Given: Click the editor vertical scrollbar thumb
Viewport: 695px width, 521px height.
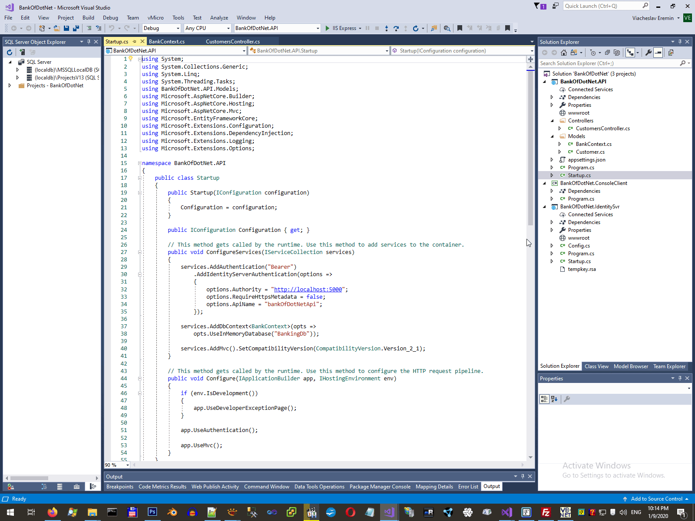Looking at the screenshot, I should coord(530,148).
